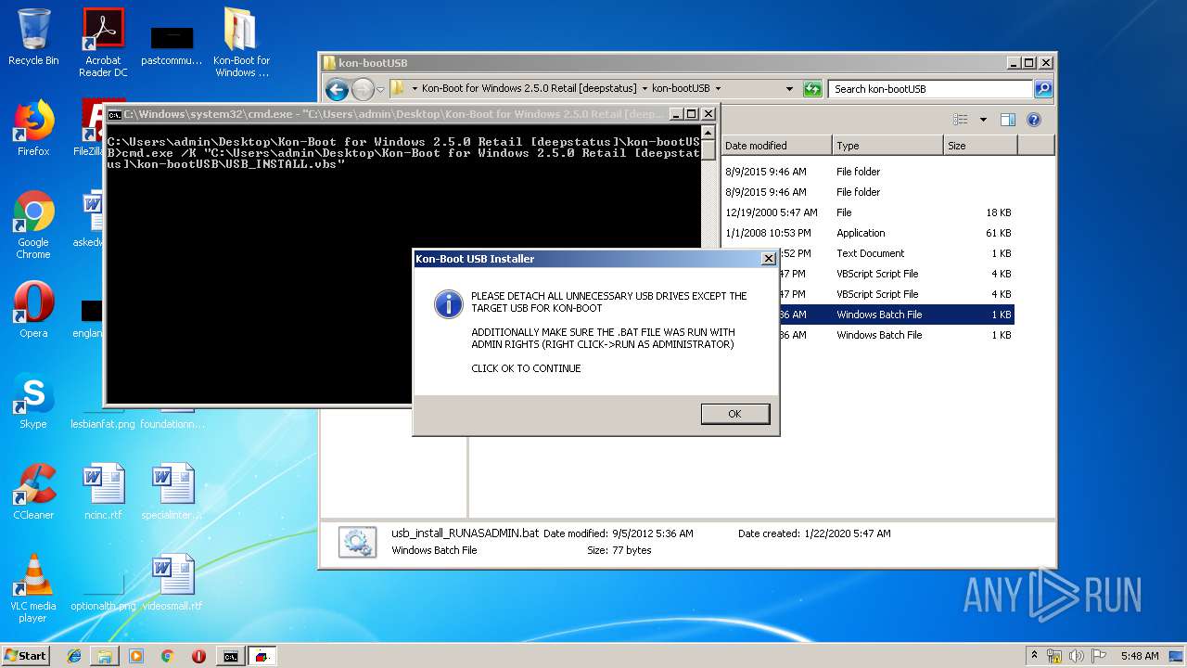Launch Firefox desktop shortcut
Viewport: 1187px width, 668px height.
click(33, 128)
